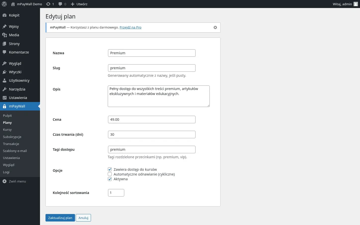
Task: Collapse the sidebar with Zwiń menu
Action: tap(17, 181)
